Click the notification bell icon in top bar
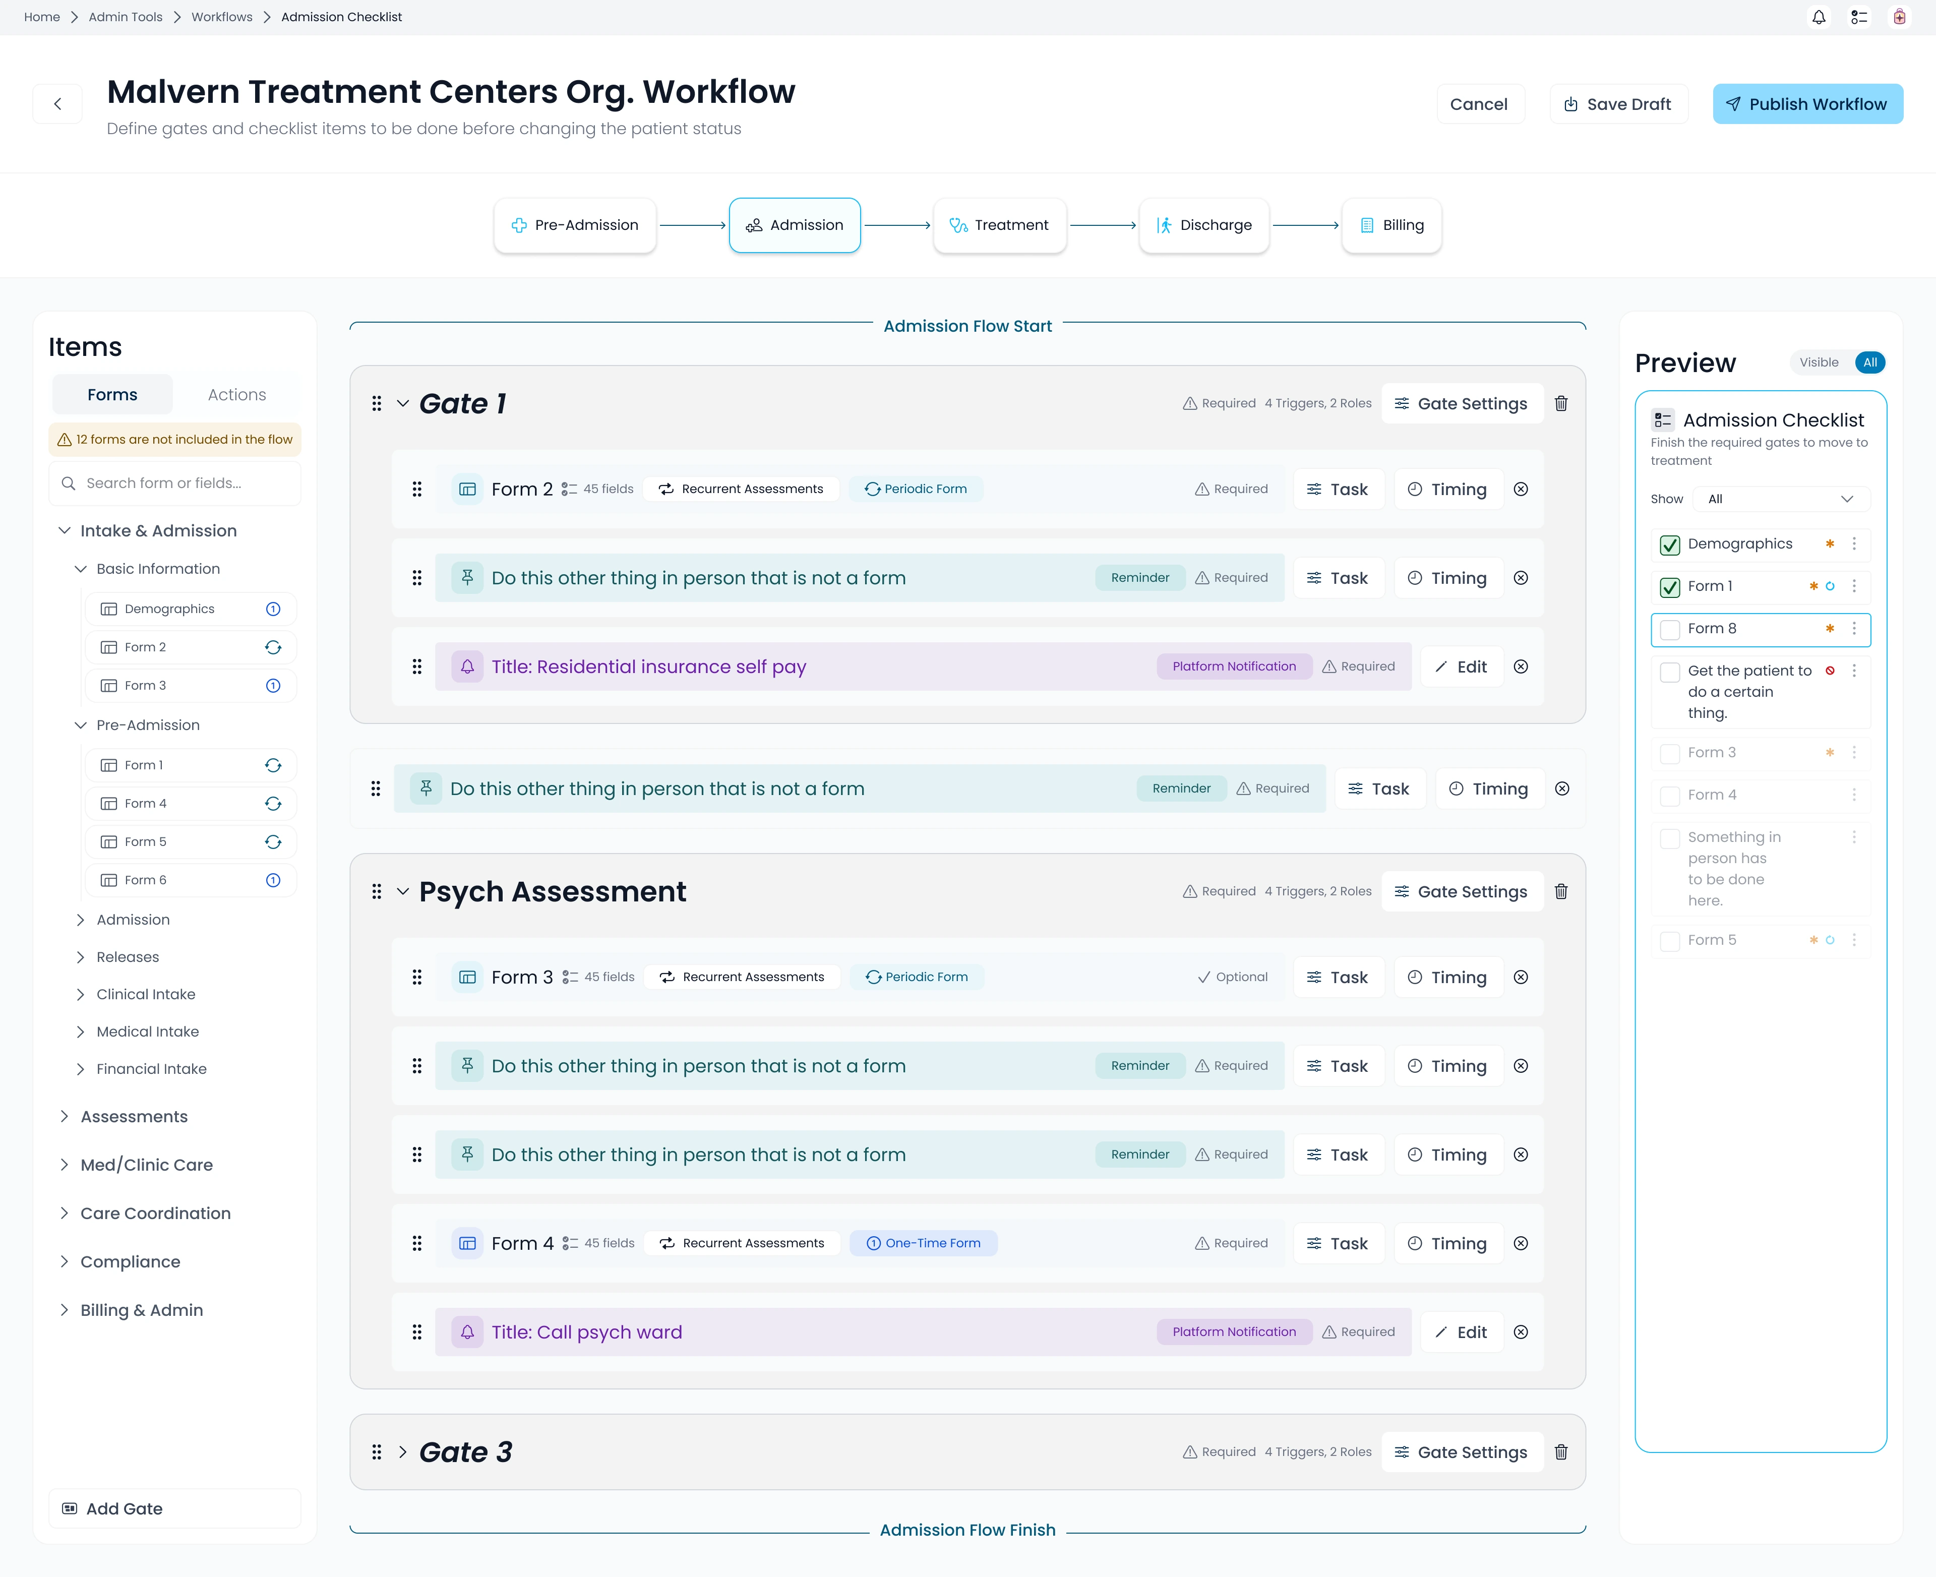This screenshot has width=1936, height=1577. (1819, 17)
